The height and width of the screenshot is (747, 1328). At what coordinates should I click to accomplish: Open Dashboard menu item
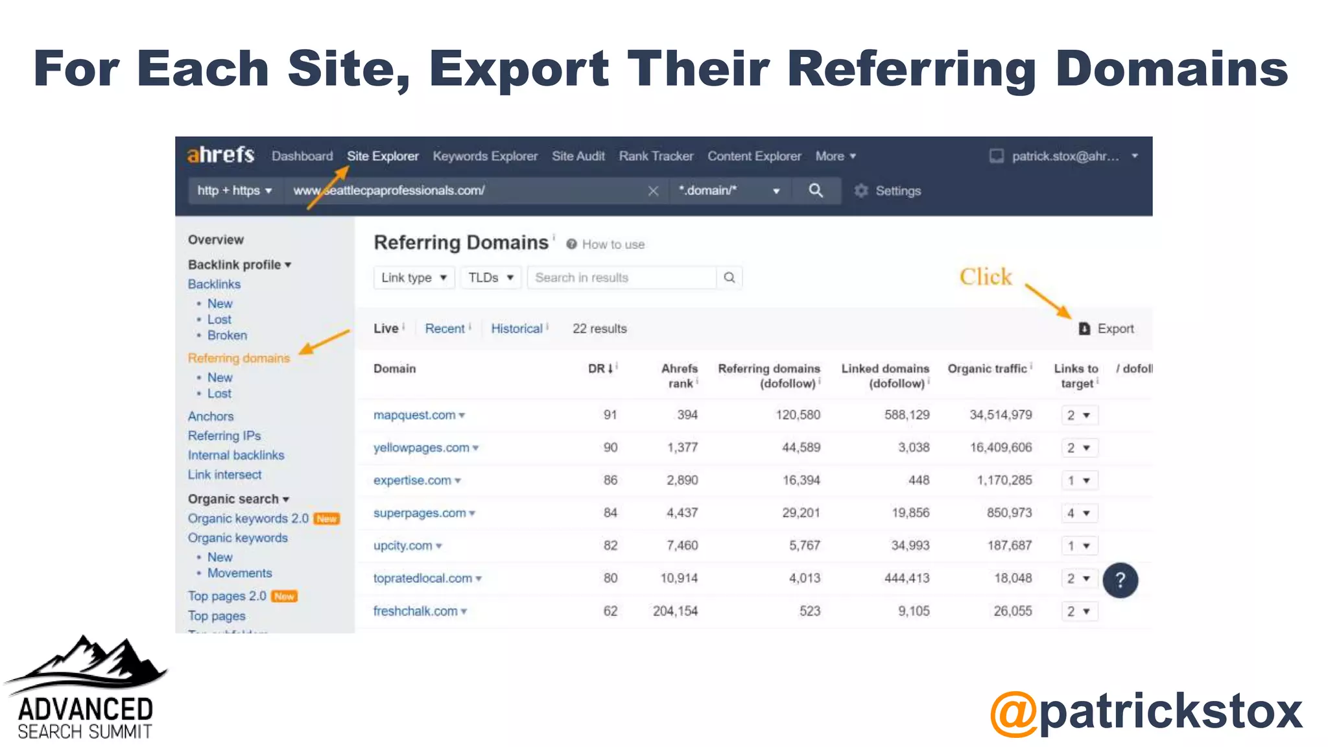(x=302, y=156)
